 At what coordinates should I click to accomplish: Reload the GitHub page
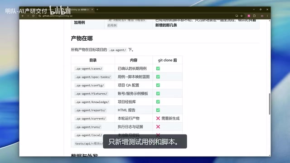(x=33, y=16)
